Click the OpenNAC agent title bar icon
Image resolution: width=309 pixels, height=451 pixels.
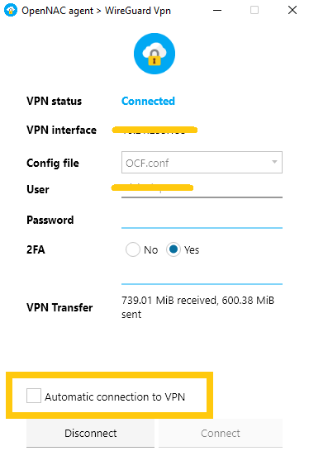point(11,11)
